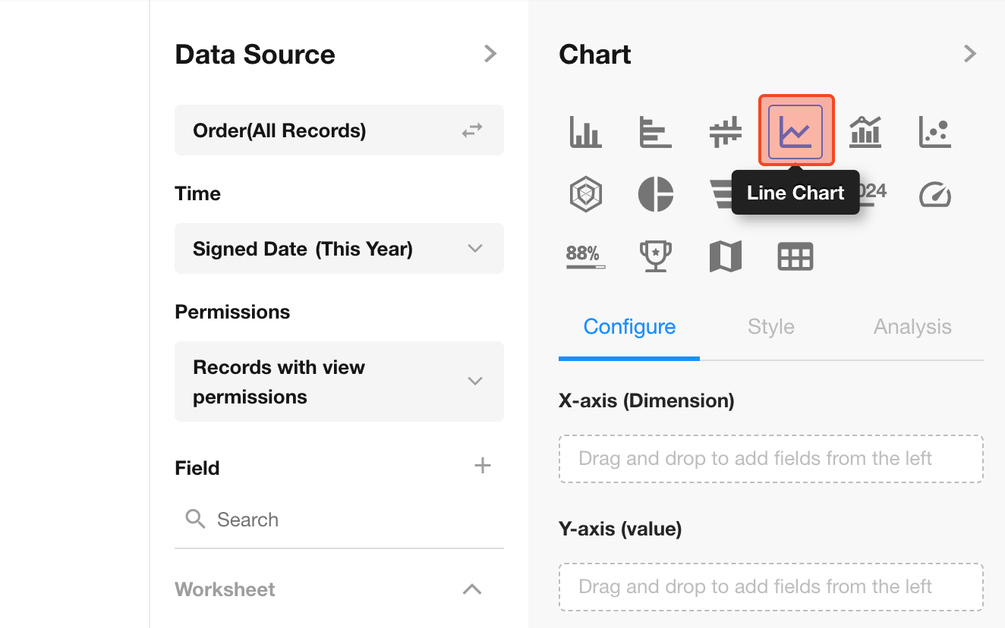Select the pivot table grid icon
Viewport: 1005px width, 628px height.
click(795, 256)
